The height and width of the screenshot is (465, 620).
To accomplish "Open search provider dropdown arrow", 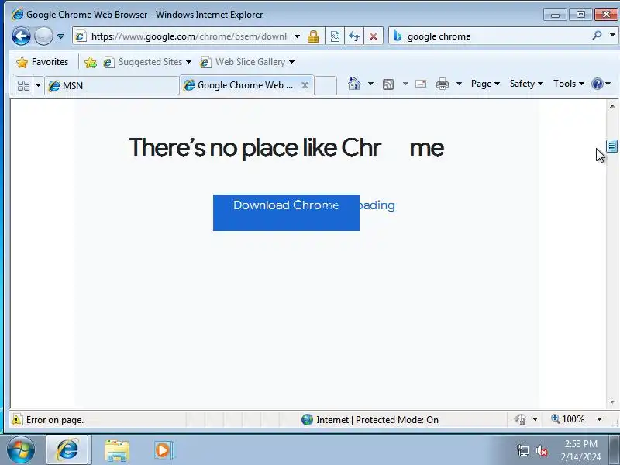I will pos(612,36).
